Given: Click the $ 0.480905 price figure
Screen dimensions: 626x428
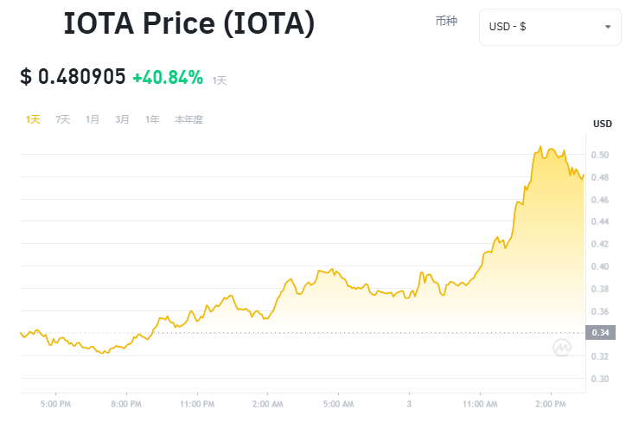Looking at the screenshot, I should point(73,77).
